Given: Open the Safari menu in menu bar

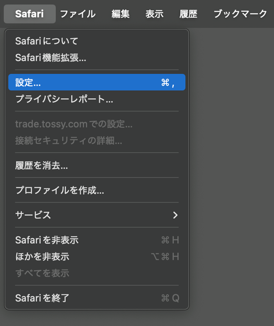Looking at the screenshot, I should click(29, 14).
